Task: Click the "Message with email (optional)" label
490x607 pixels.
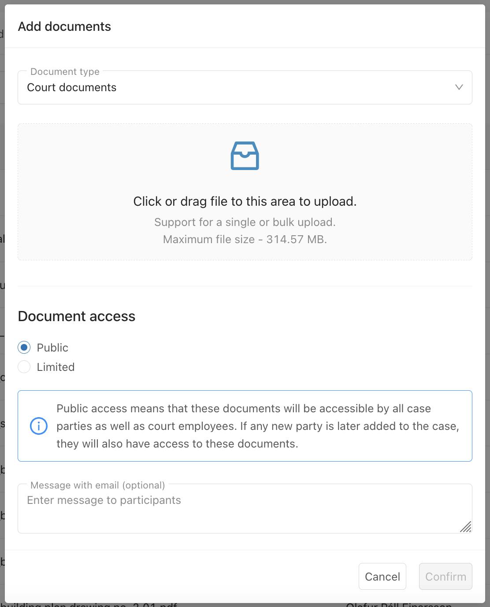Action: (x=97, y=485)
